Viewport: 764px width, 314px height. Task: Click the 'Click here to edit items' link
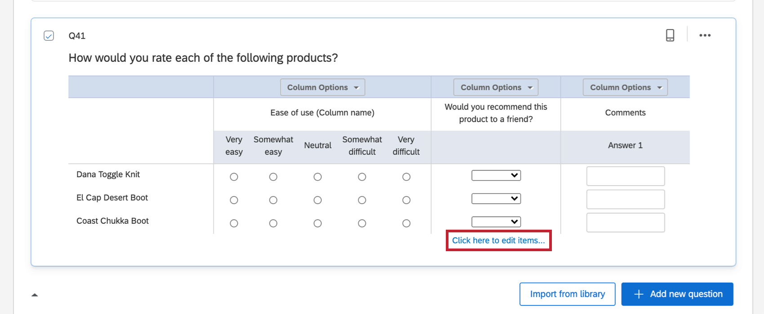[498, 240]
